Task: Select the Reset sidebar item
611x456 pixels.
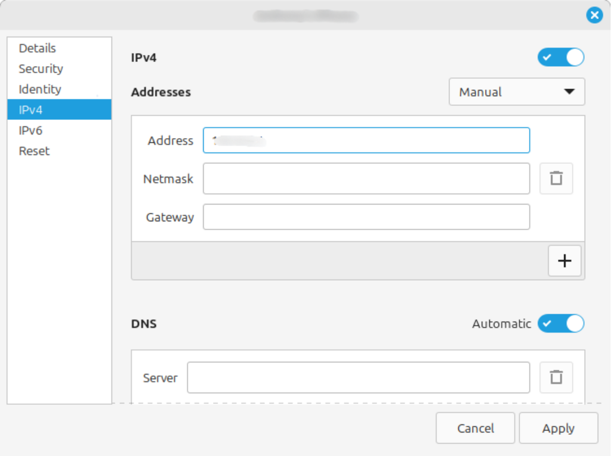Action: pyautogui.click(x=59, y=151)
